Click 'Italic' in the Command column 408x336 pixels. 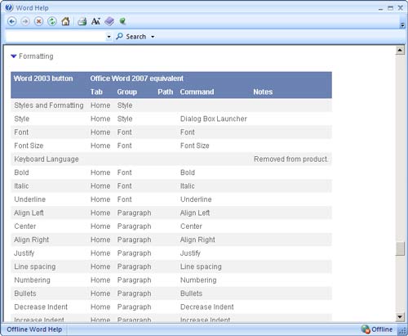188,186
